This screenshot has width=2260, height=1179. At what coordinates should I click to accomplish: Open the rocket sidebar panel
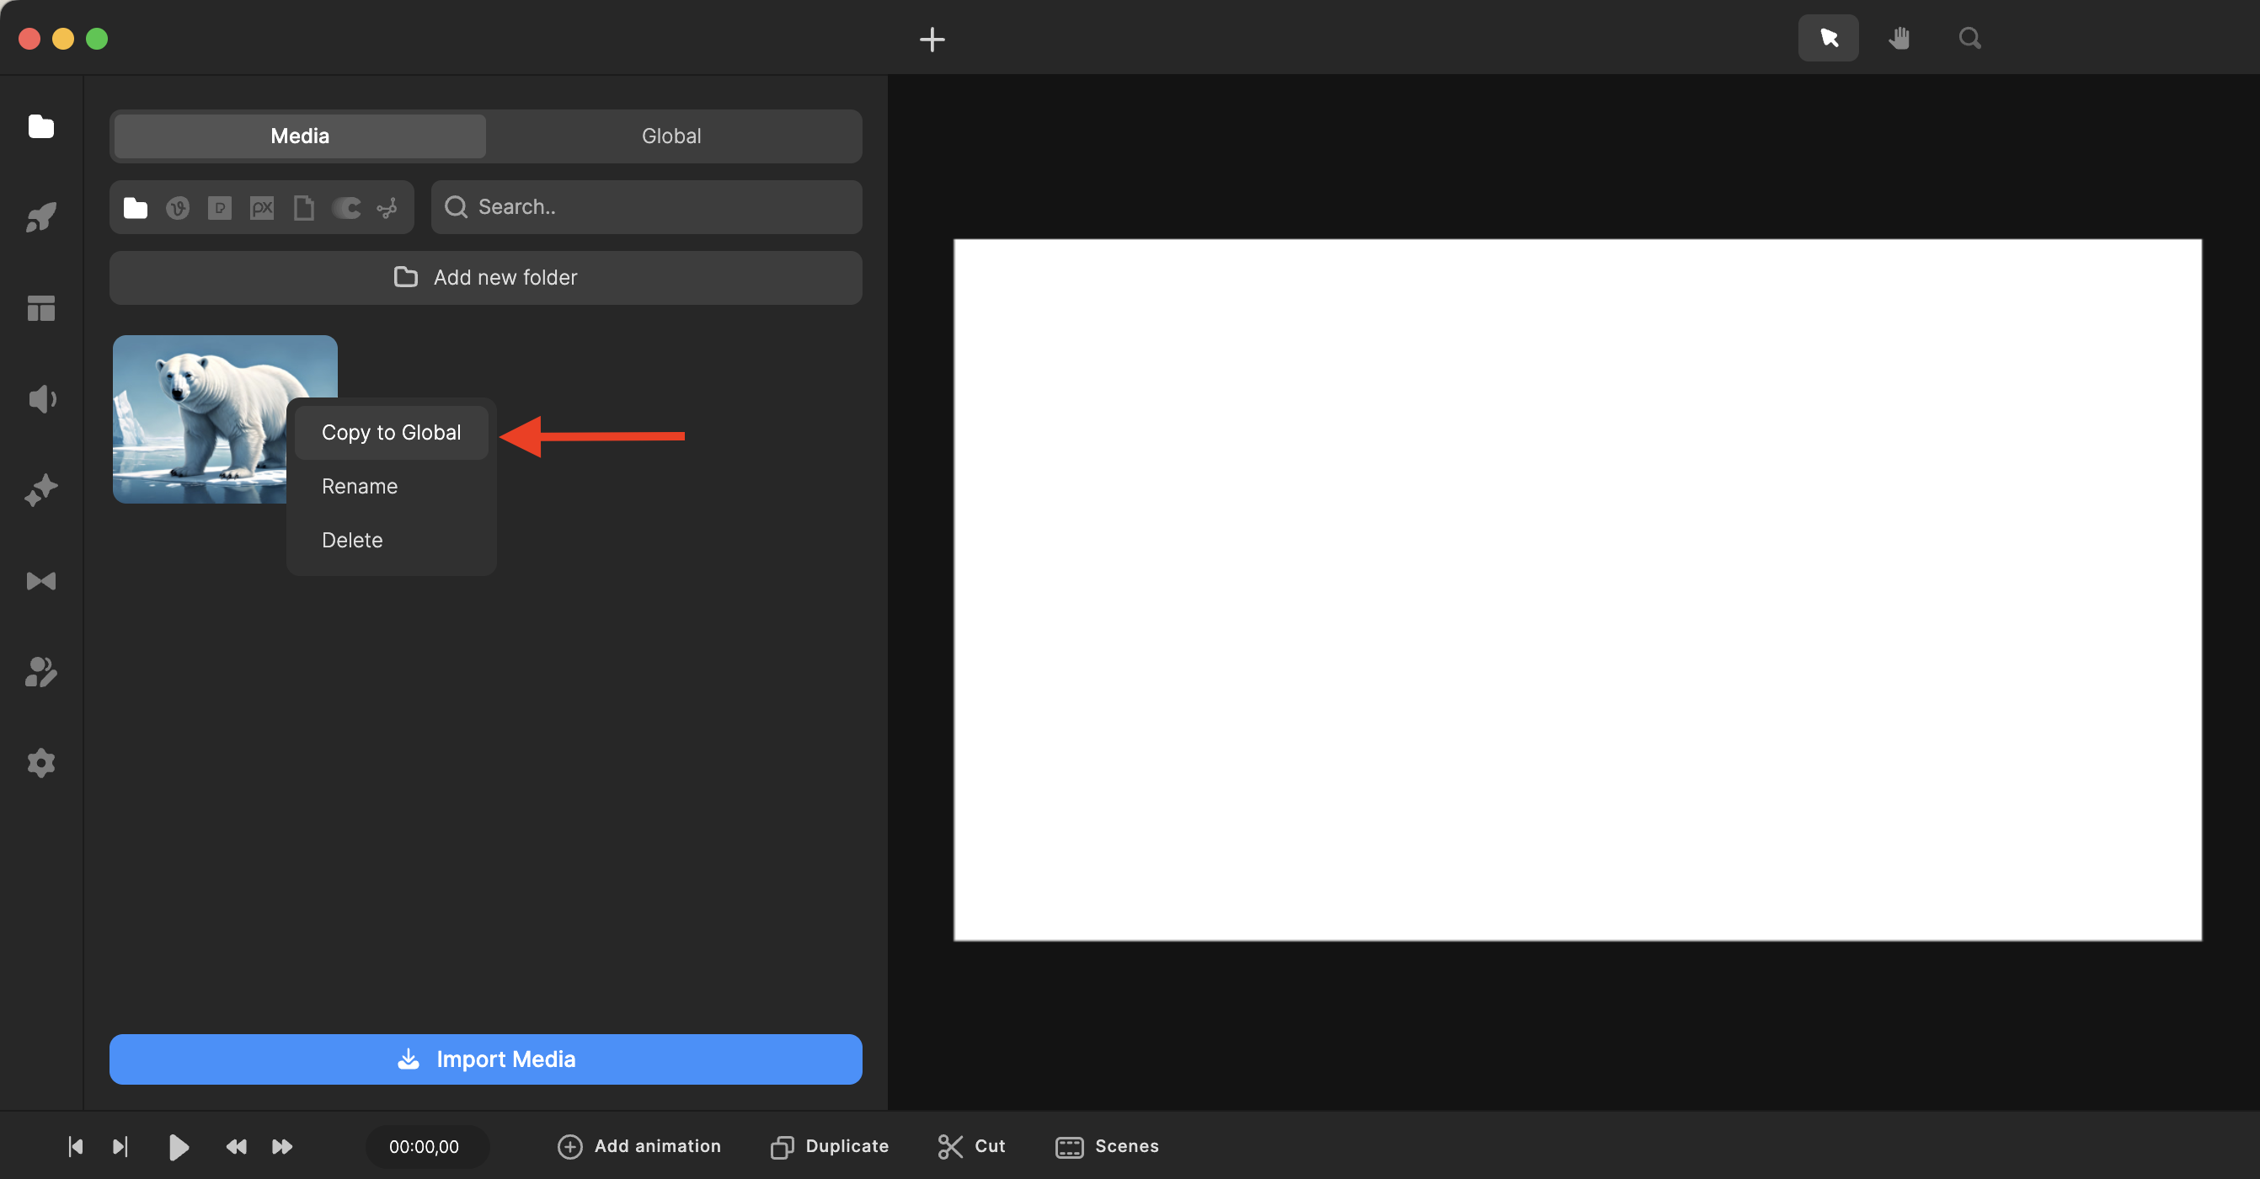pos(41,217)
